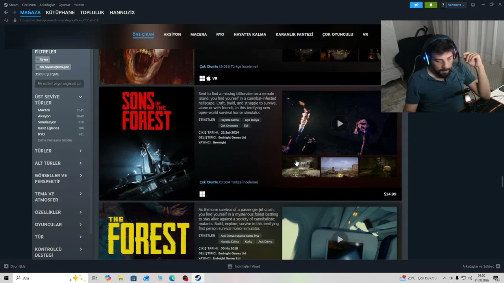Collapse the 'Üst Seviye Türler' filter section
The height and width of the screenshot is (283, 504).
tap(80, 97)
